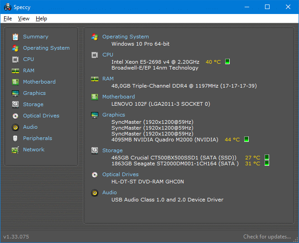Click the CPU heading in summary panel
The image size is (299, 243).
pos(108,55)
